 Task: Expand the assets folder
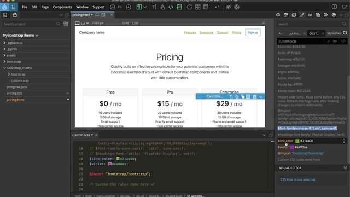4,55
